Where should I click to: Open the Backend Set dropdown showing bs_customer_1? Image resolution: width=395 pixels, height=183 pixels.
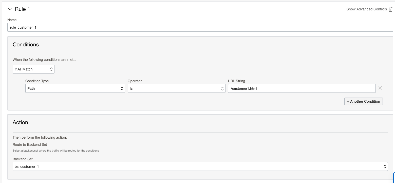(x=200, y=166)
